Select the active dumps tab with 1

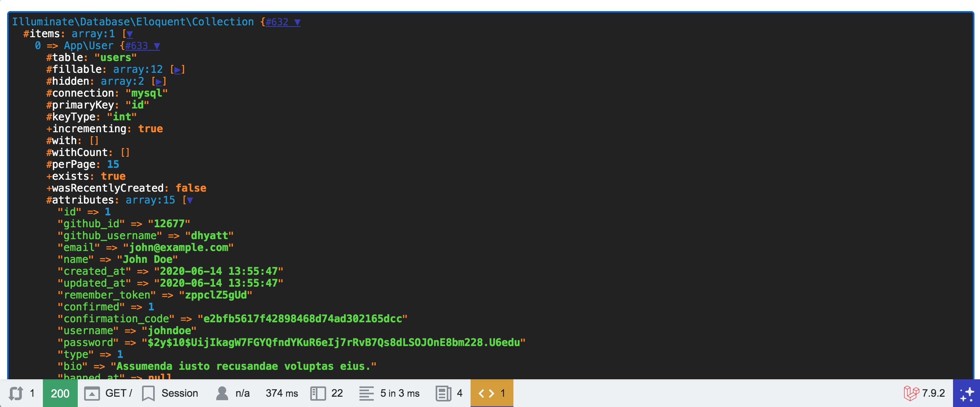492,393
